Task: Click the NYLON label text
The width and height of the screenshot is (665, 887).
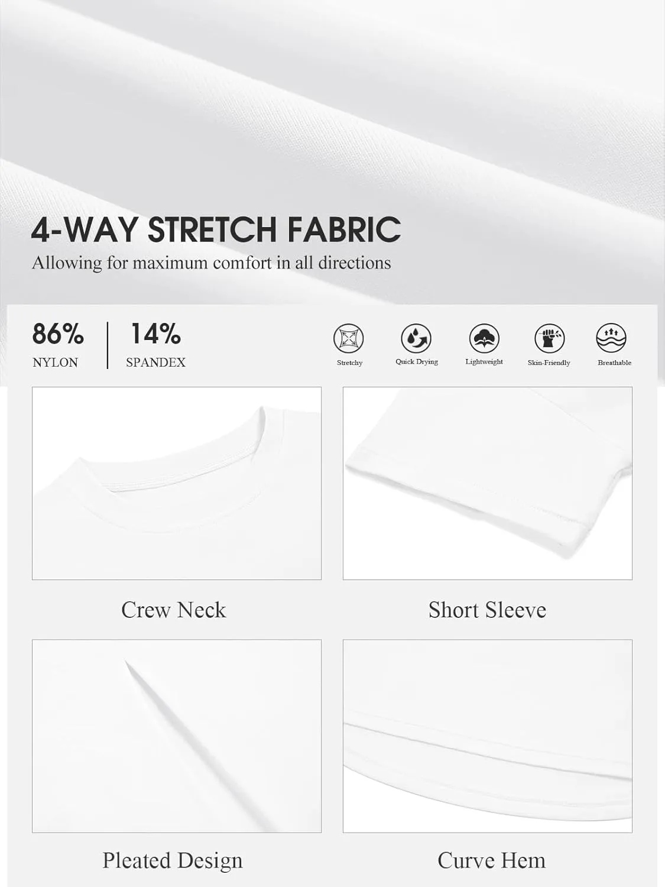Action: 55,362
